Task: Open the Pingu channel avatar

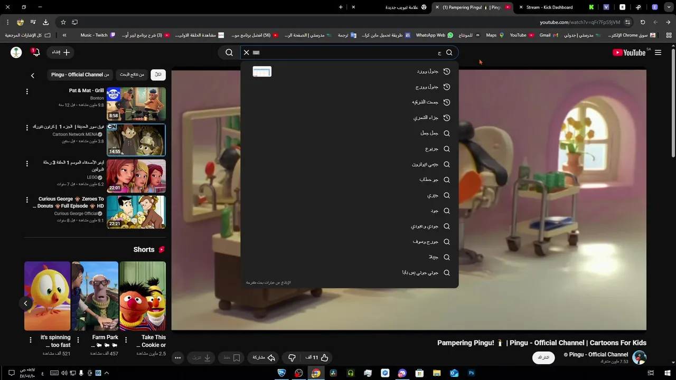Action: [x=640, y=357]
